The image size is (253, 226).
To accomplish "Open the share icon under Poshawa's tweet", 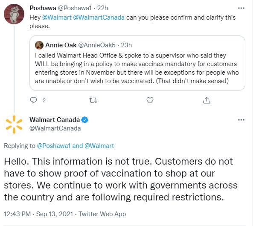I will click(206, 100).
